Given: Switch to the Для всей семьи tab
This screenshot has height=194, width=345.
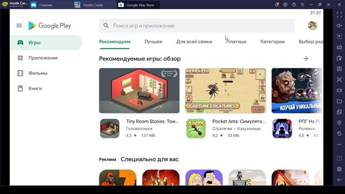Looking at the screenshot, I should click(x=194, y=41).
